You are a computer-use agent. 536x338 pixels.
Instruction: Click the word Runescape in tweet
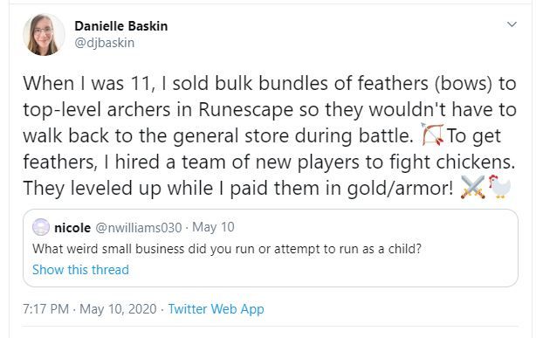pyautogui.click(x=246, y=110)
